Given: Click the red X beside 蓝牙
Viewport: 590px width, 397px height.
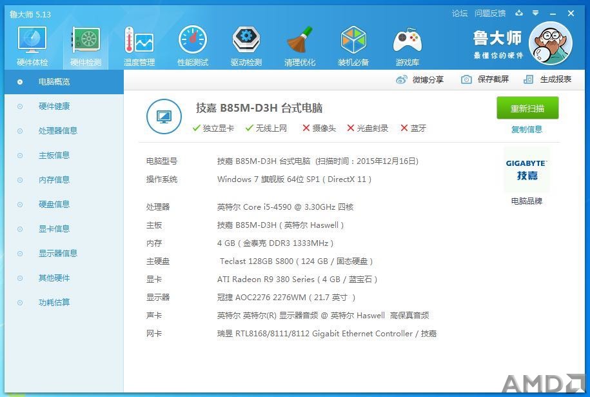Looking at the screenshot, I should tap(404, 128).
